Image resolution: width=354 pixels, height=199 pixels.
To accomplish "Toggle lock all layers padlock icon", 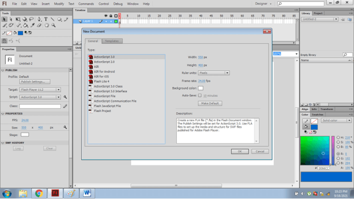I will (x=111, y=16).
